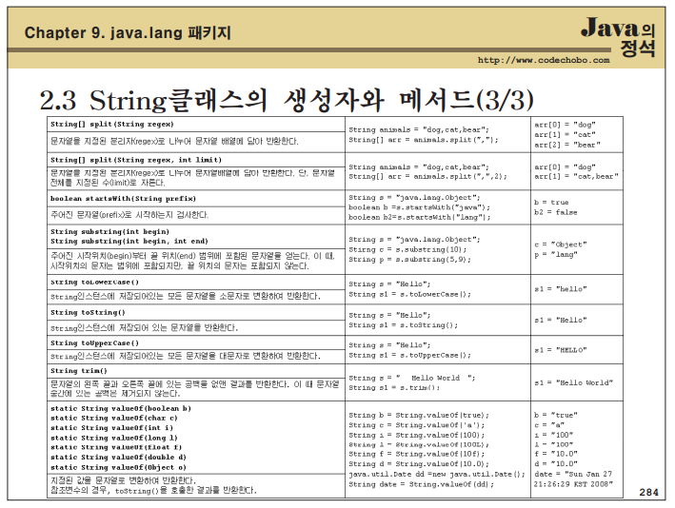Select 'String[] split(String regex, int limit)' cell

196,160
